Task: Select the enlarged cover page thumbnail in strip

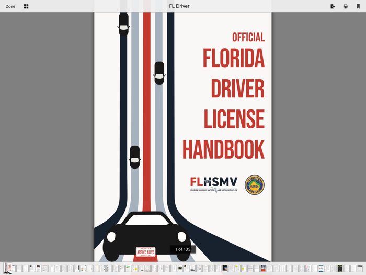Action: tap(8, 268)
